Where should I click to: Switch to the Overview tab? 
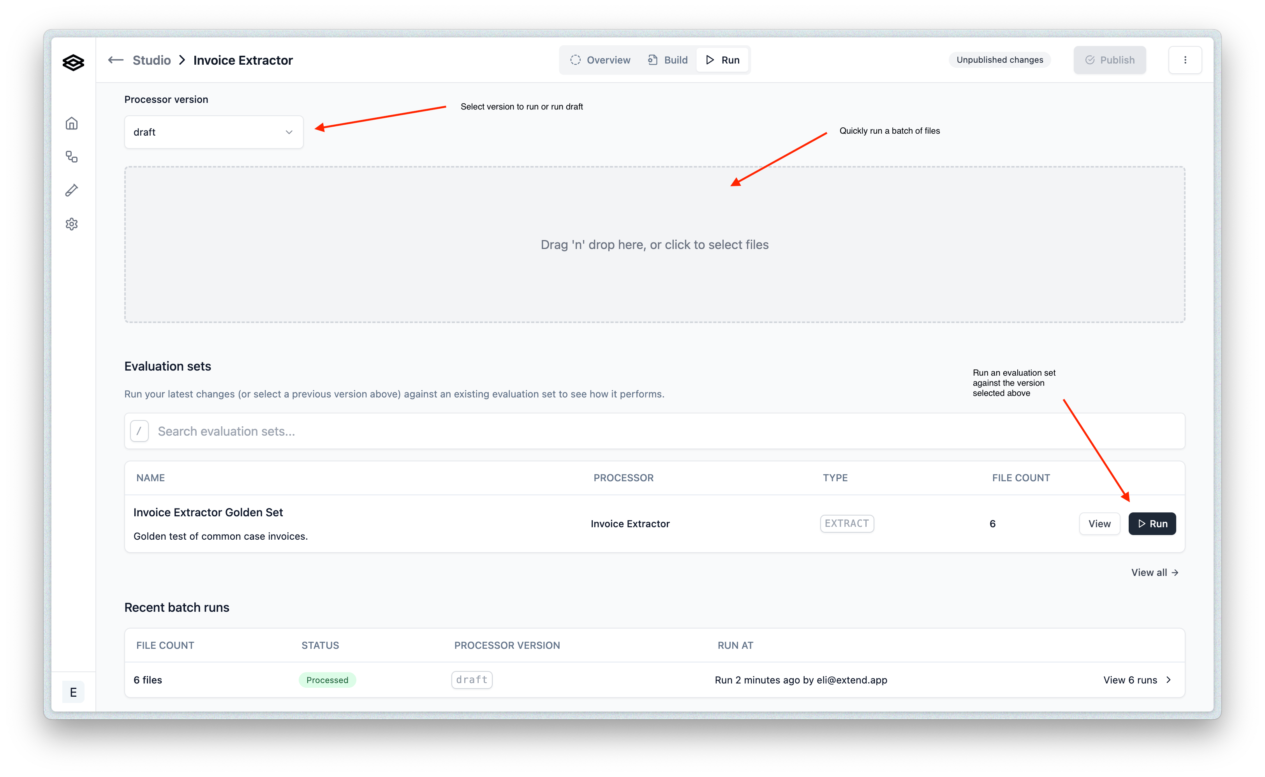600,60
